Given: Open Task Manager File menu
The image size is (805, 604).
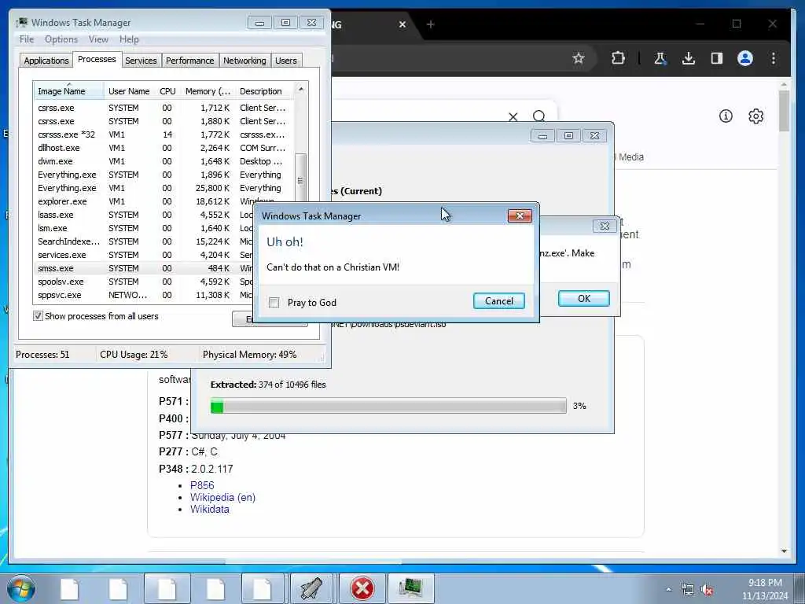Looking at the screenshot, I should [27, 39].
